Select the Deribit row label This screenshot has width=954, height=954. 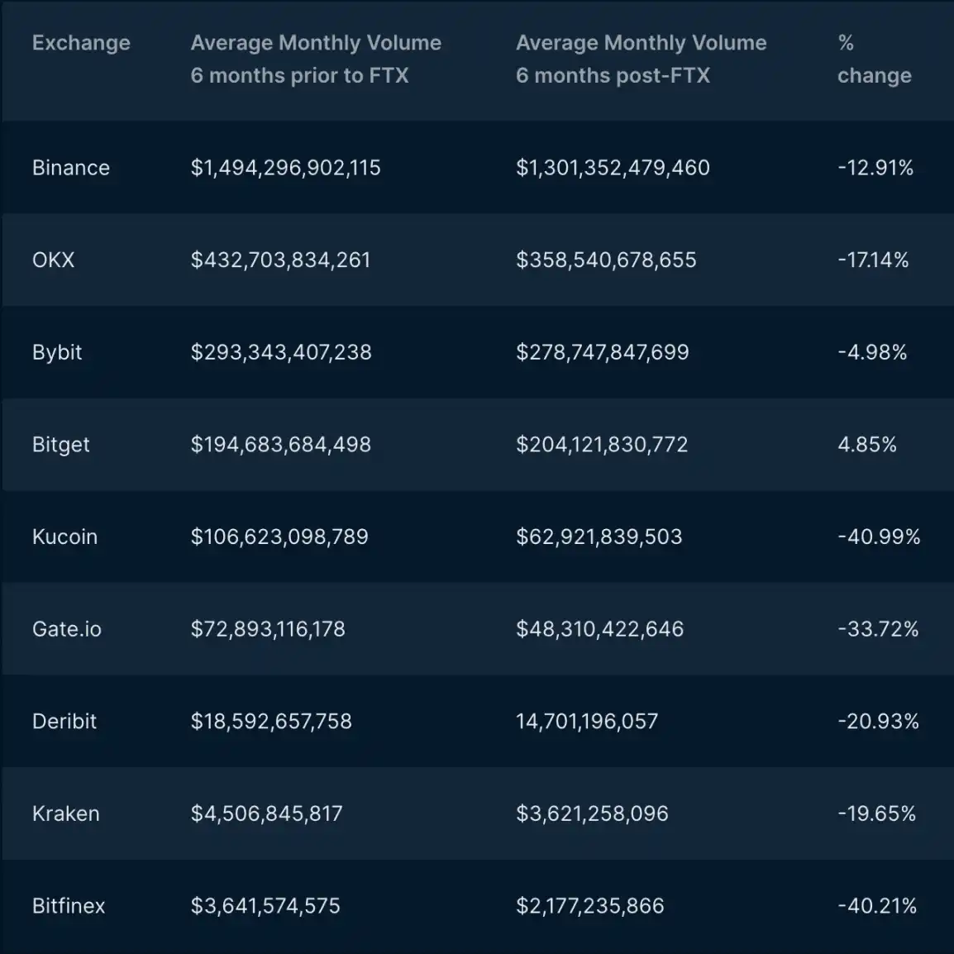(64, 722)
